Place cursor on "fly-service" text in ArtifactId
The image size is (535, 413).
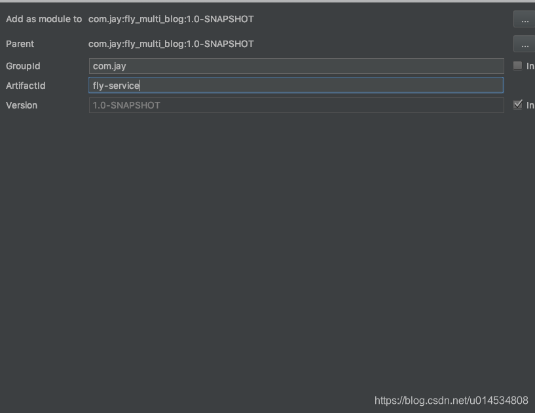(116, 86)
